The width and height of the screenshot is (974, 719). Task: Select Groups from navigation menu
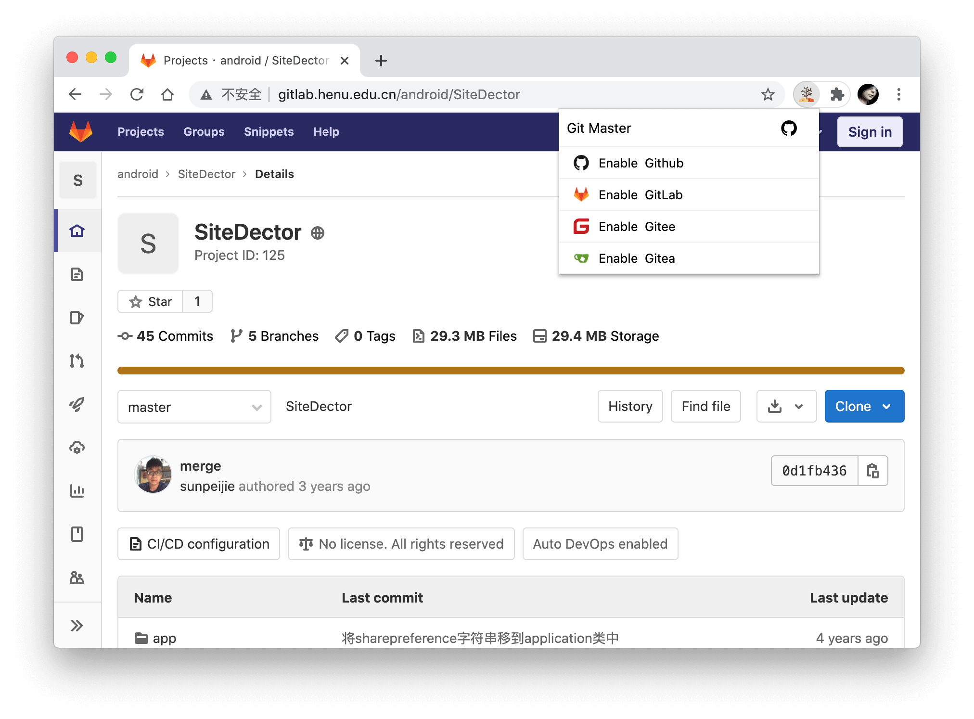pos(204,131)
